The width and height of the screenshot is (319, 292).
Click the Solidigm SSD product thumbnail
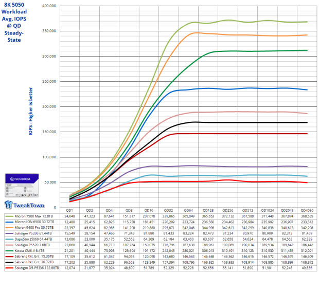[x=22, y=185]
